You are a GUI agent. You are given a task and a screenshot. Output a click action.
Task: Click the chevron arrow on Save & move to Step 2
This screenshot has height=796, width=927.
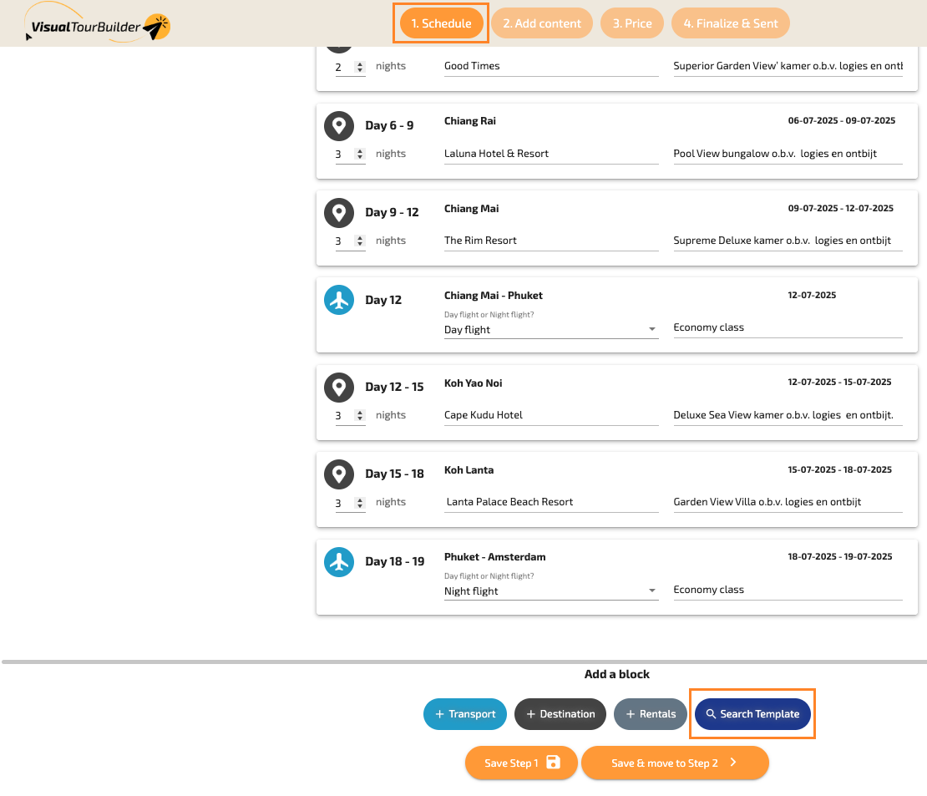[733, 763]
